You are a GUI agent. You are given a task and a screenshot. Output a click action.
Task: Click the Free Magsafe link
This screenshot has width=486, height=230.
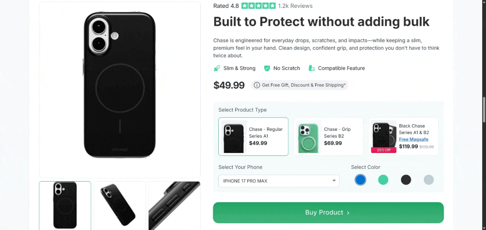point(413,139)
